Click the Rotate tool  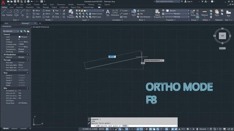coord(46,11)
